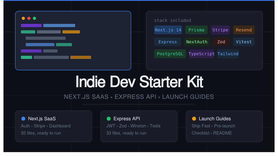Click the green dot in code window
This screenshot has height=156, width=278.
click(35, 18)
